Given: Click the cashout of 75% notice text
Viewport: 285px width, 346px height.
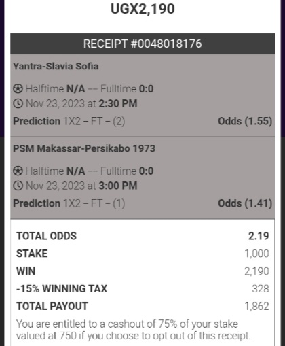Looking at the screenshot, I should point(134,330).
